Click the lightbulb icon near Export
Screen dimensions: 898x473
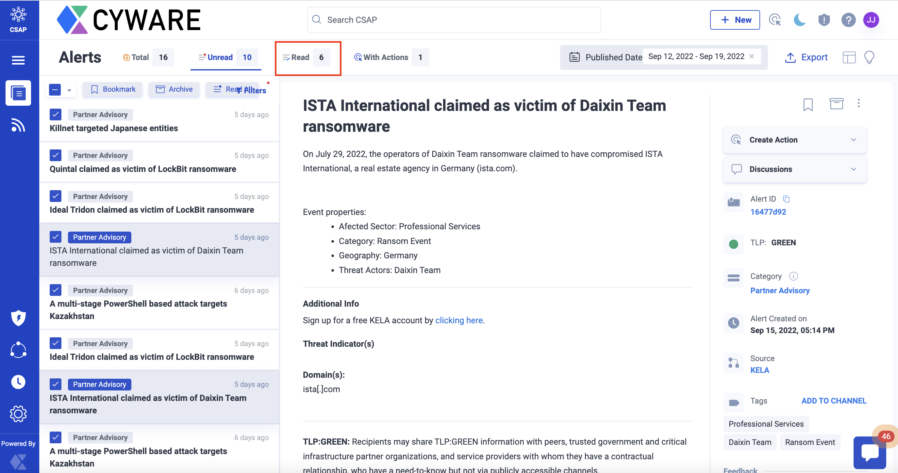tap(869, 57)
